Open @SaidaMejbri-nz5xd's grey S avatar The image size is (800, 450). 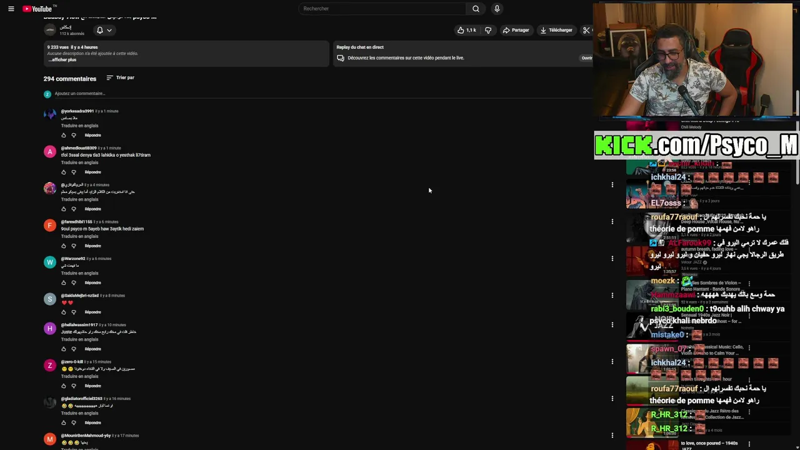coord(50,299)
